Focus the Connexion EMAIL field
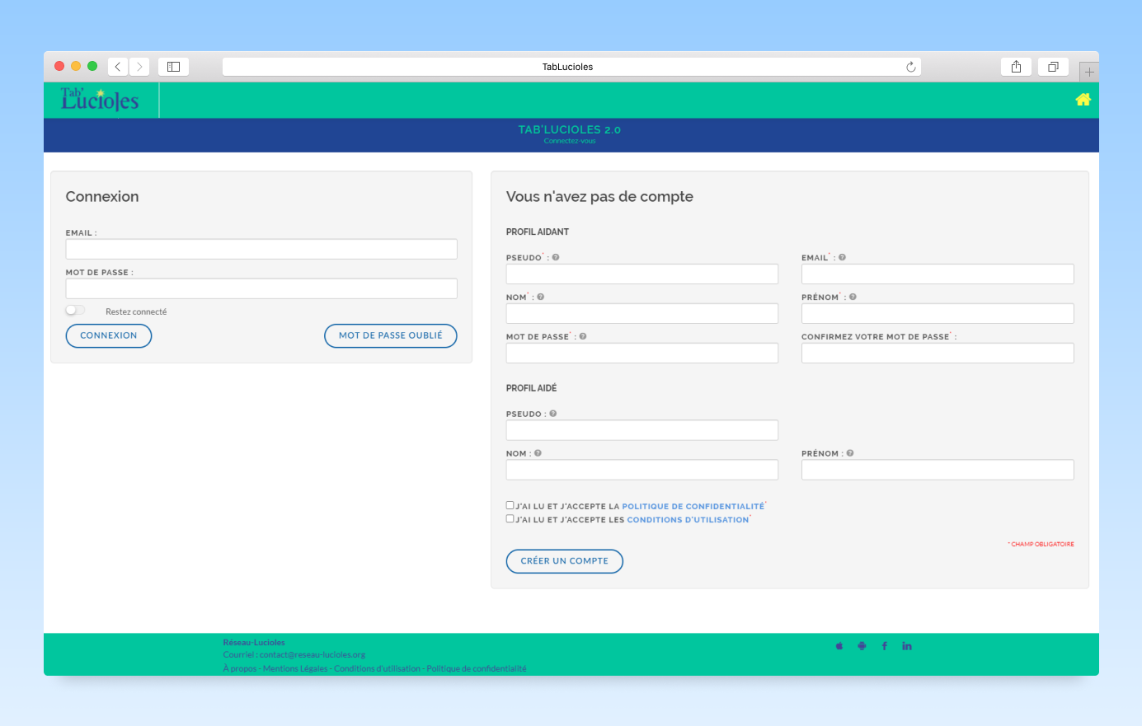This screenshot has height=726, width=1142. pyautogui.click(x=261, y=249)
